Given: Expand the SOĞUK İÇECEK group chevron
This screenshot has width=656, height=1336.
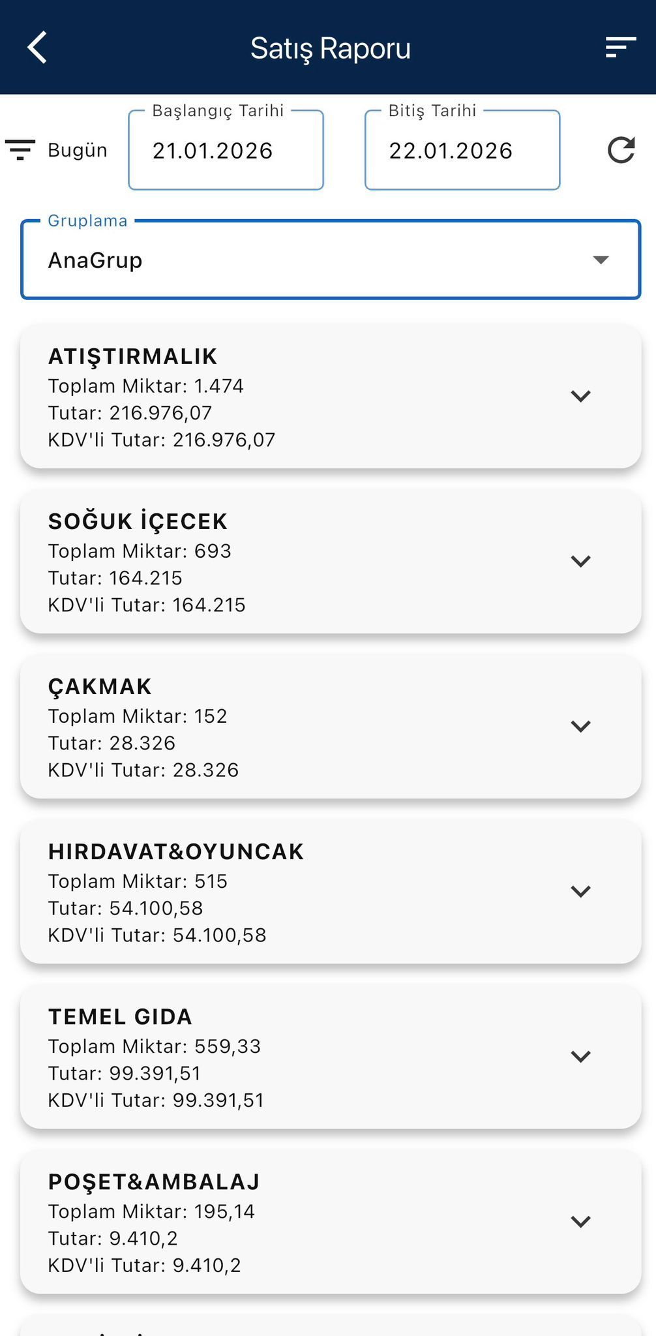Looking at the screenshot, I should (x=580, y=561).
